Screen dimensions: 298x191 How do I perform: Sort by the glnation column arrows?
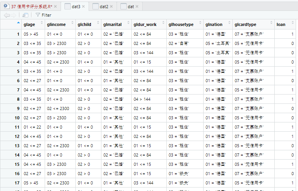click(229, 23)
